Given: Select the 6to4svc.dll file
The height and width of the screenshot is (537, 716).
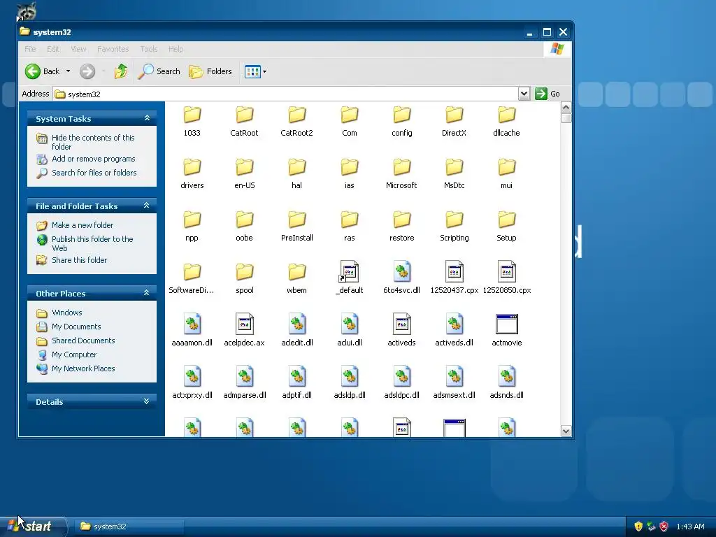Looking at the screenshot, I should [x=402, y=278].
